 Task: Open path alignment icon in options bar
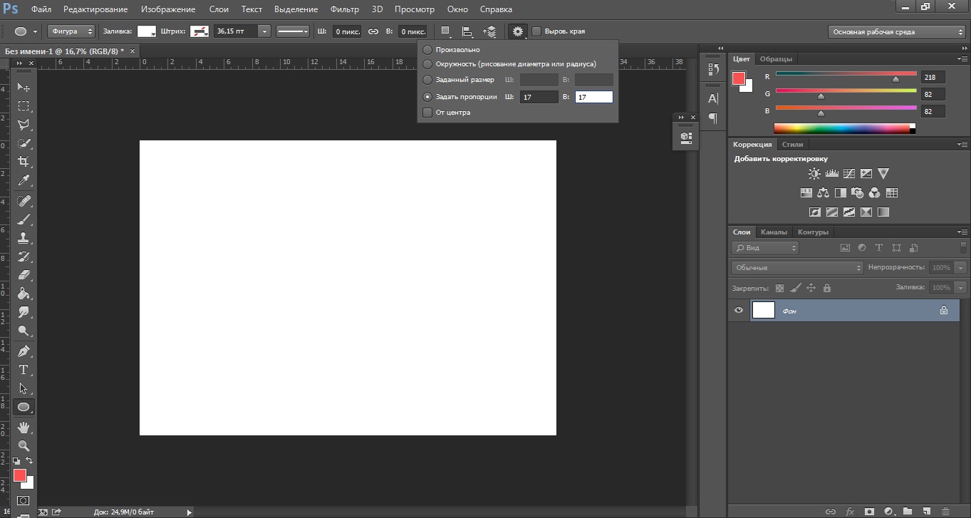(x=467, y=31)
